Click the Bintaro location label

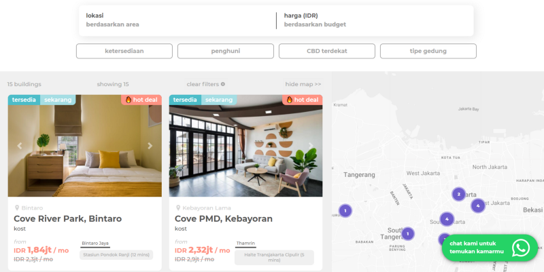pos(32,208)
